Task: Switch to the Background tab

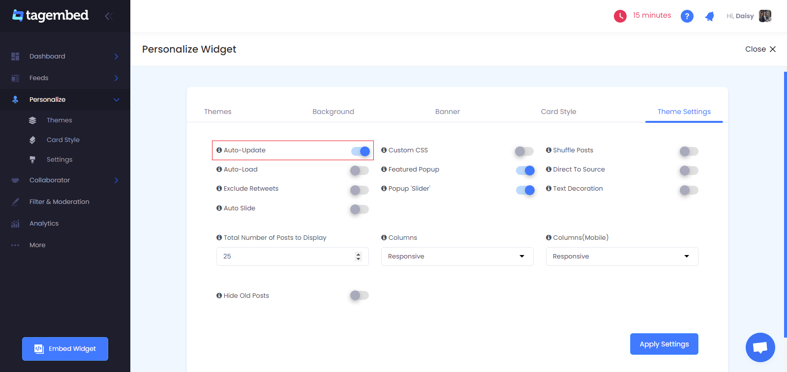Action: [333, 112]
